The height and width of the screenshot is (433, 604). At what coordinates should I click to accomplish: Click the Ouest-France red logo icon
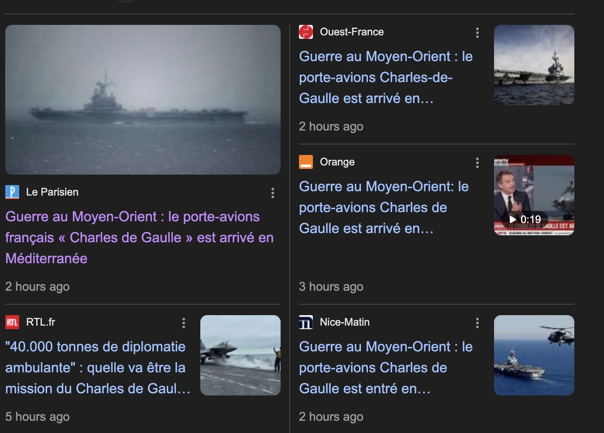[306, 32]
